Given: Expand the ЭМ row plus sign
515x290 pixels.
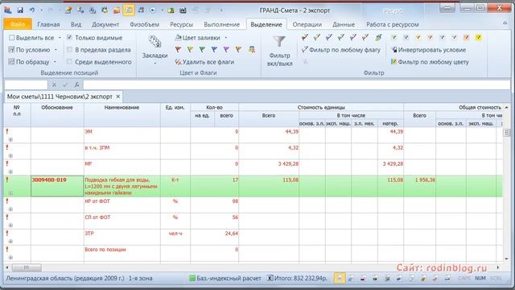Looking at the screenshot, I should coord(10,139).
